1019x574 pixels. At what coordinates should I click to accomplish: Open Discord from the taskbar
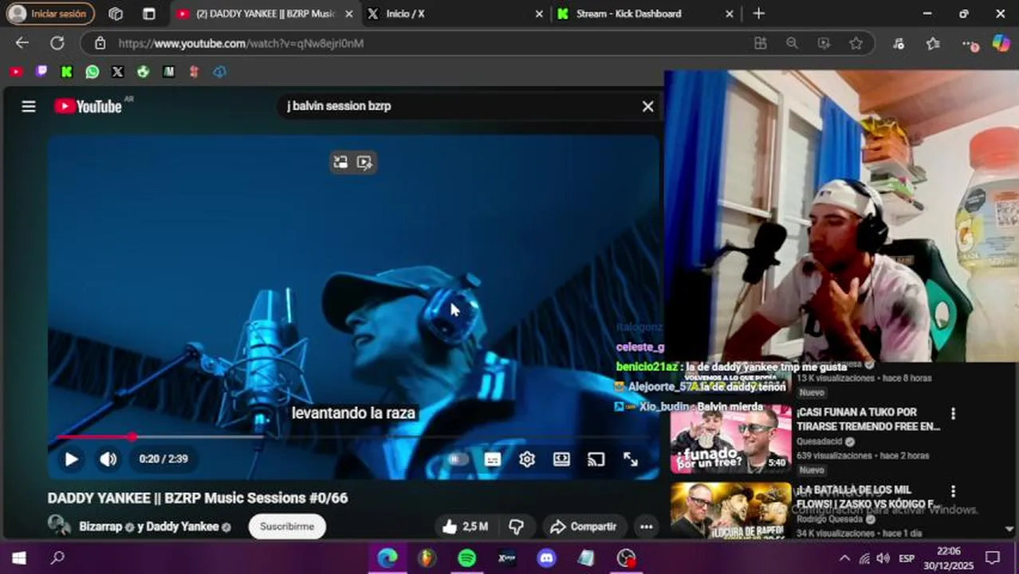pos(547,558)
